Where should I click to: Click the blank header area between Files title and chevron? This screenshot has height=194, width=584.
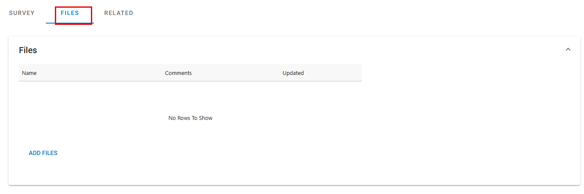[300, 50]
